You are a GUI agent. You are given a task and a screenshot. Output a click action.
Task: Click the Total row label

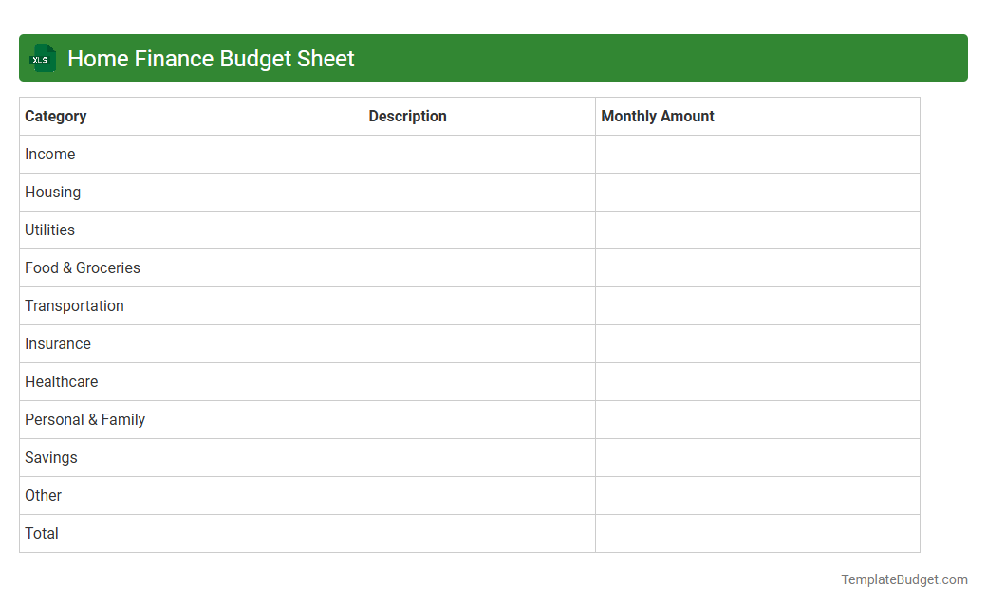click(x=41, y=533)
